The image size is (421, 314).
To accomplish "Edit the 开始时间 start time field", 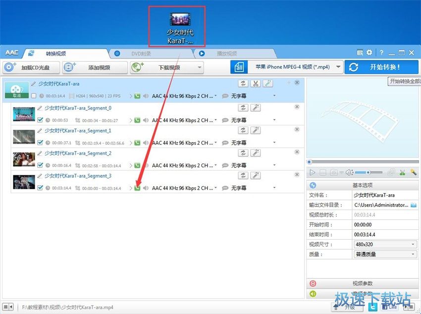I will (385, 225).
